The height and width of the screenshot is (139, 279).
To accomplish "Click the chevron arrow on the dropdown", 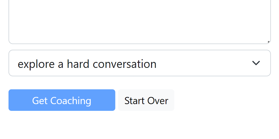I will pos(256,63).
